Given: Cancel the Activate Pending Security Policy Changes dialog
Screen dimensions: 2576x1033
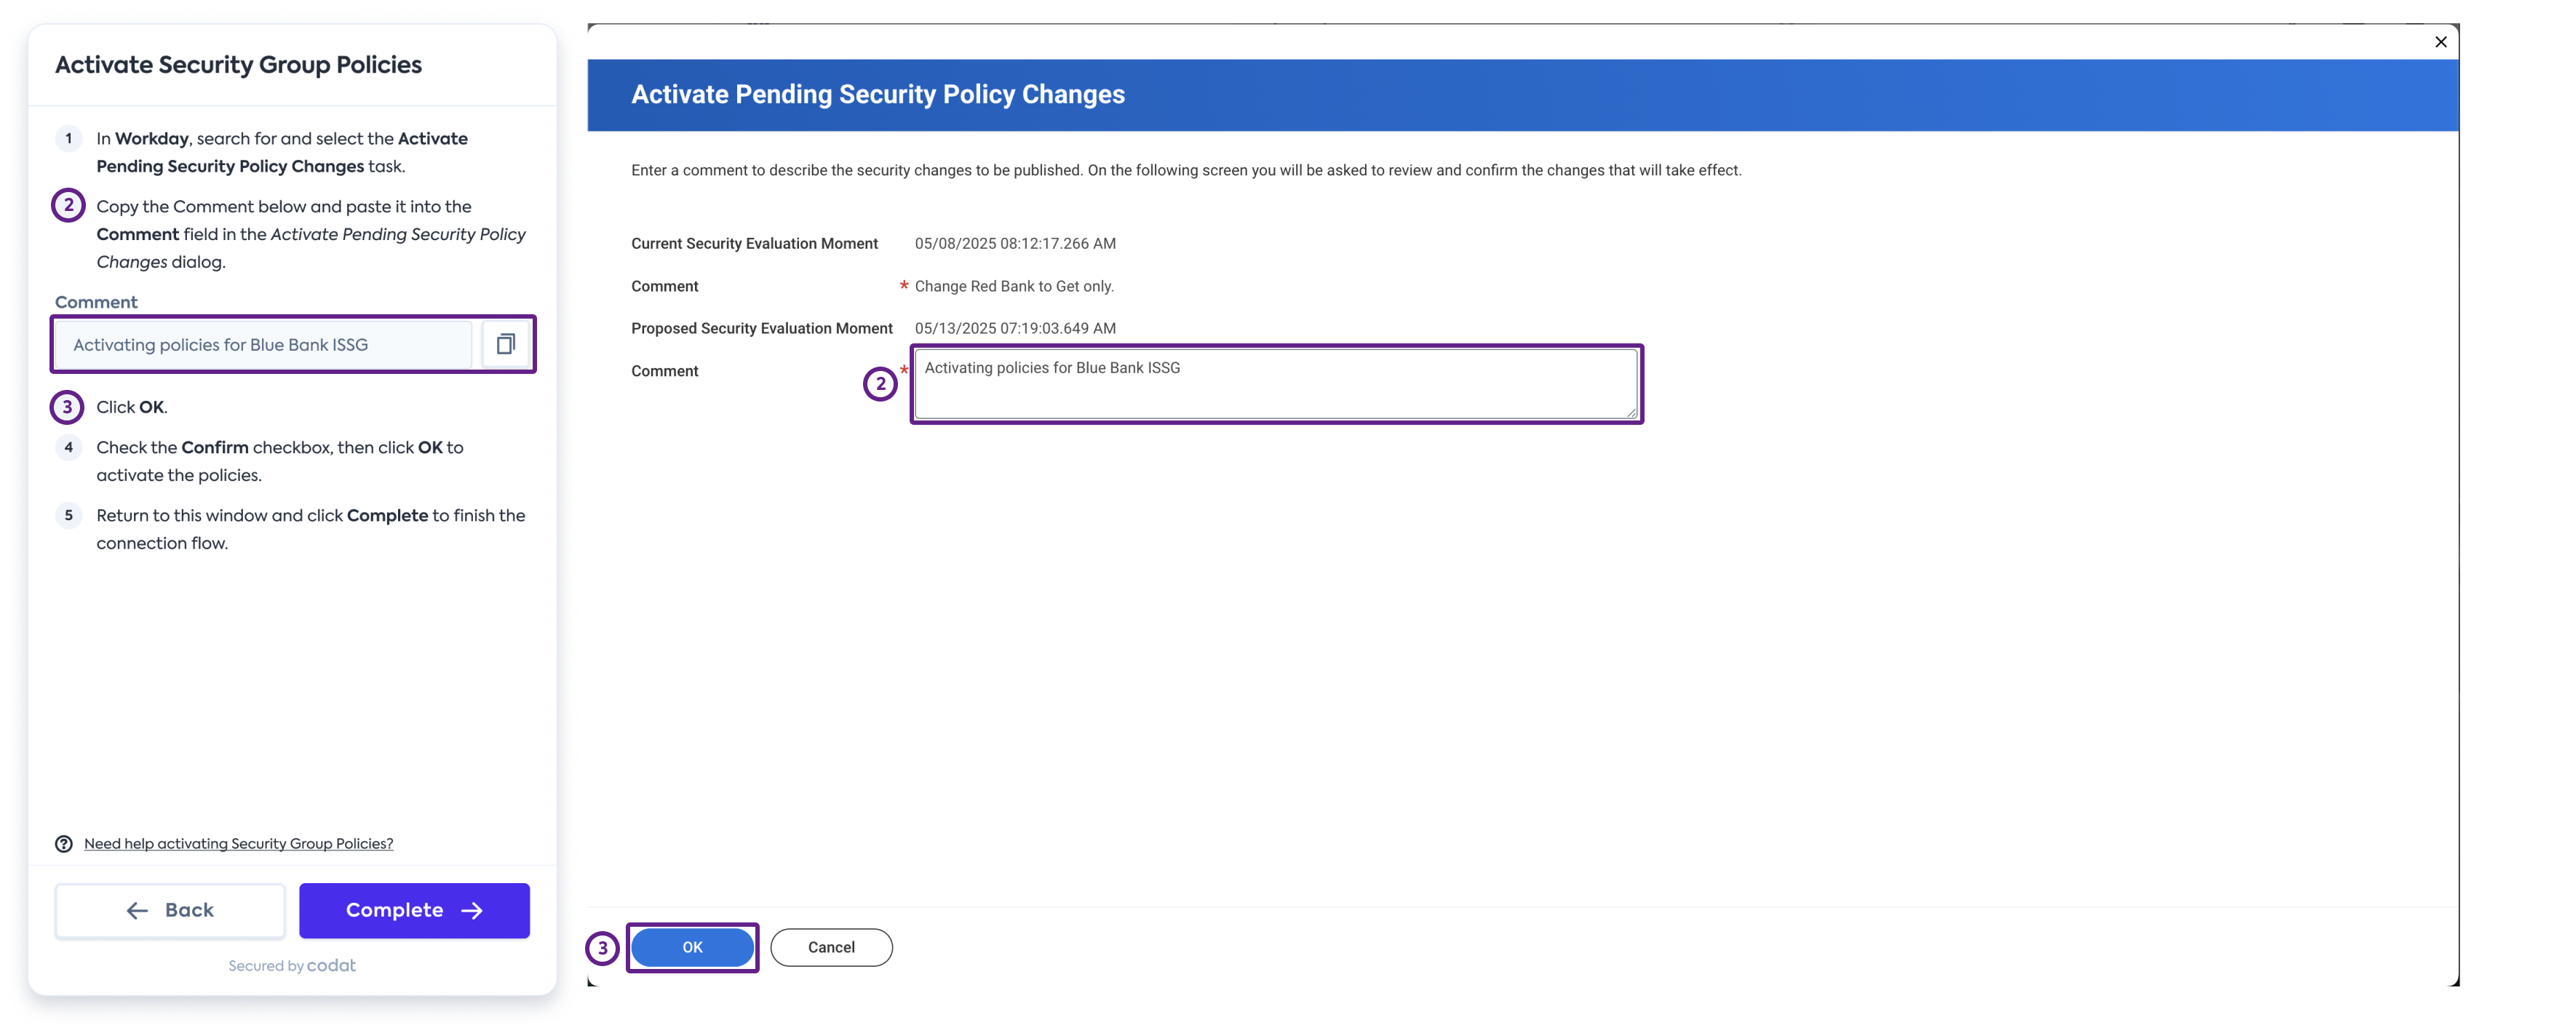Looking at the screenshot, I should (x=831, y=947).
